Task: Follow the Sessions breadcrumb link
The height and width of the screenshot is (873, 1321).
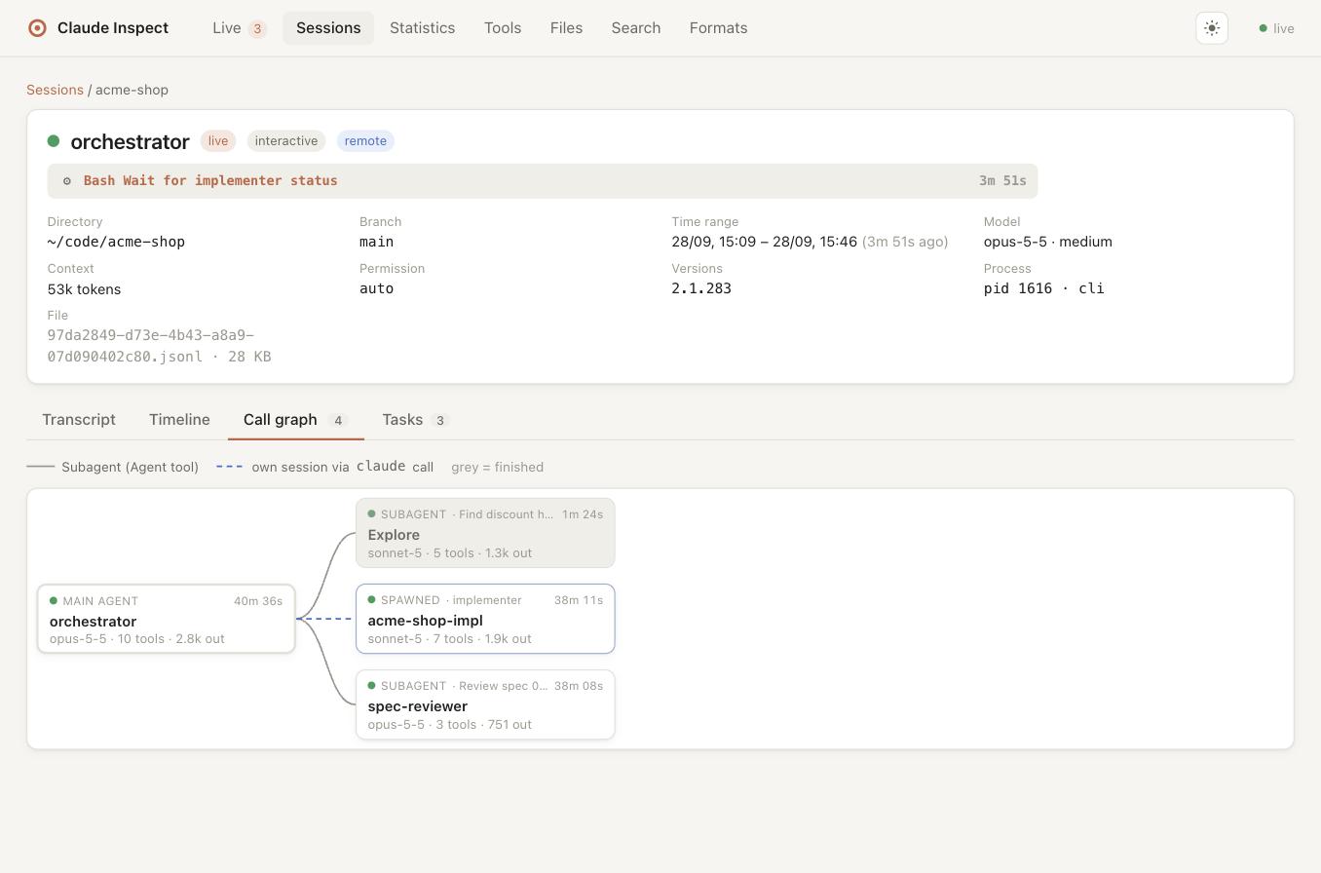Action: coord(55,90)
